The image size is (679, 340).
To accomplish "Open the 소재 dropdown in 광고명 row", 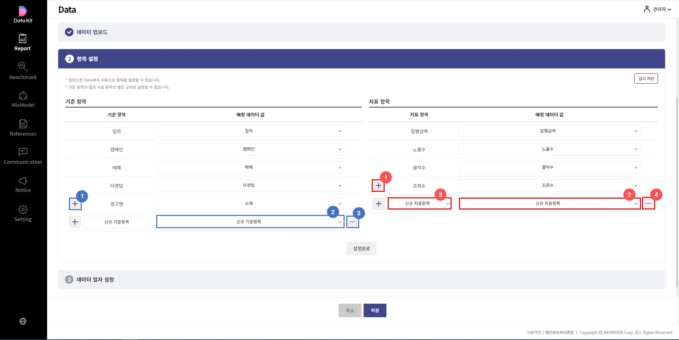I will point(251,204).
